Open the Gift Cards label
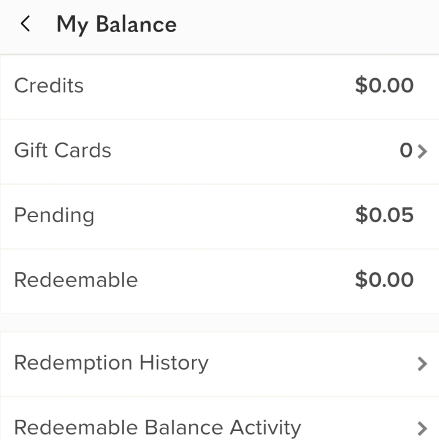 [63, 150]
